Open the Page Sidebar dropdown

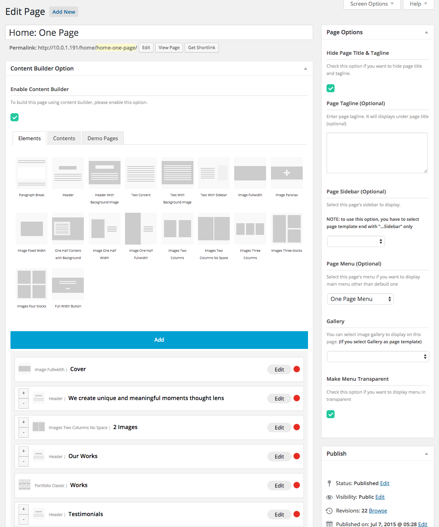(356, 241)
